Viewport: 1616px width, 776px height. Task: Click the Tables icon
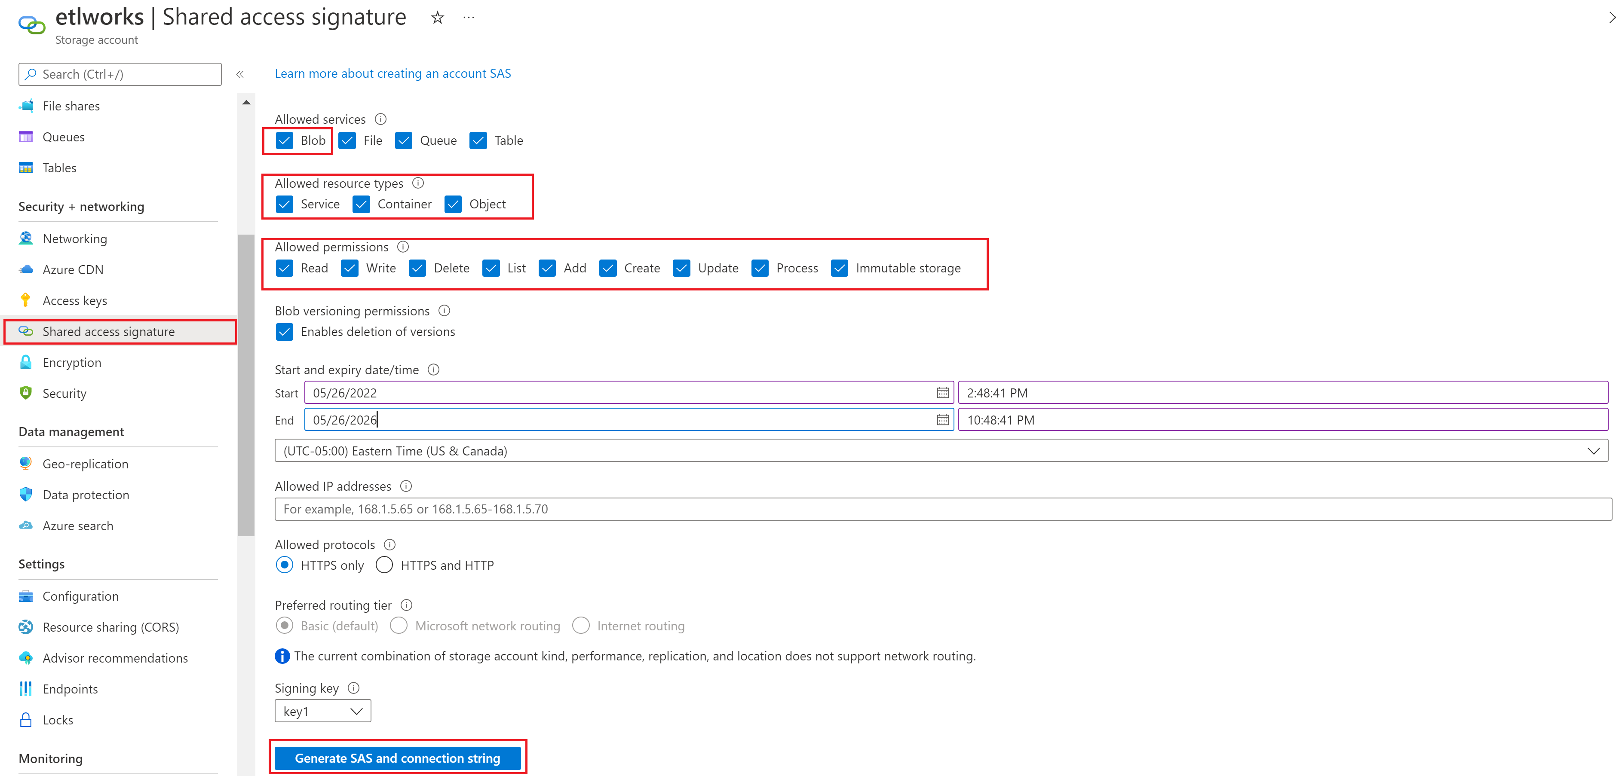click(x=26, y=168)
